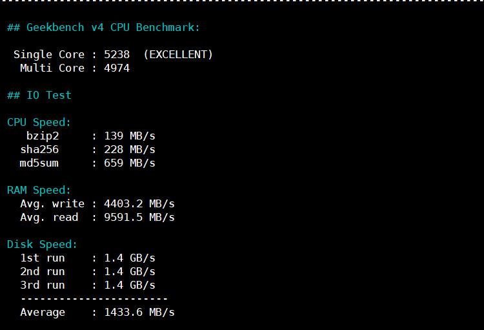Click the 139 MB/s bzip2 result
484x330 pixels.
(130, 136)
